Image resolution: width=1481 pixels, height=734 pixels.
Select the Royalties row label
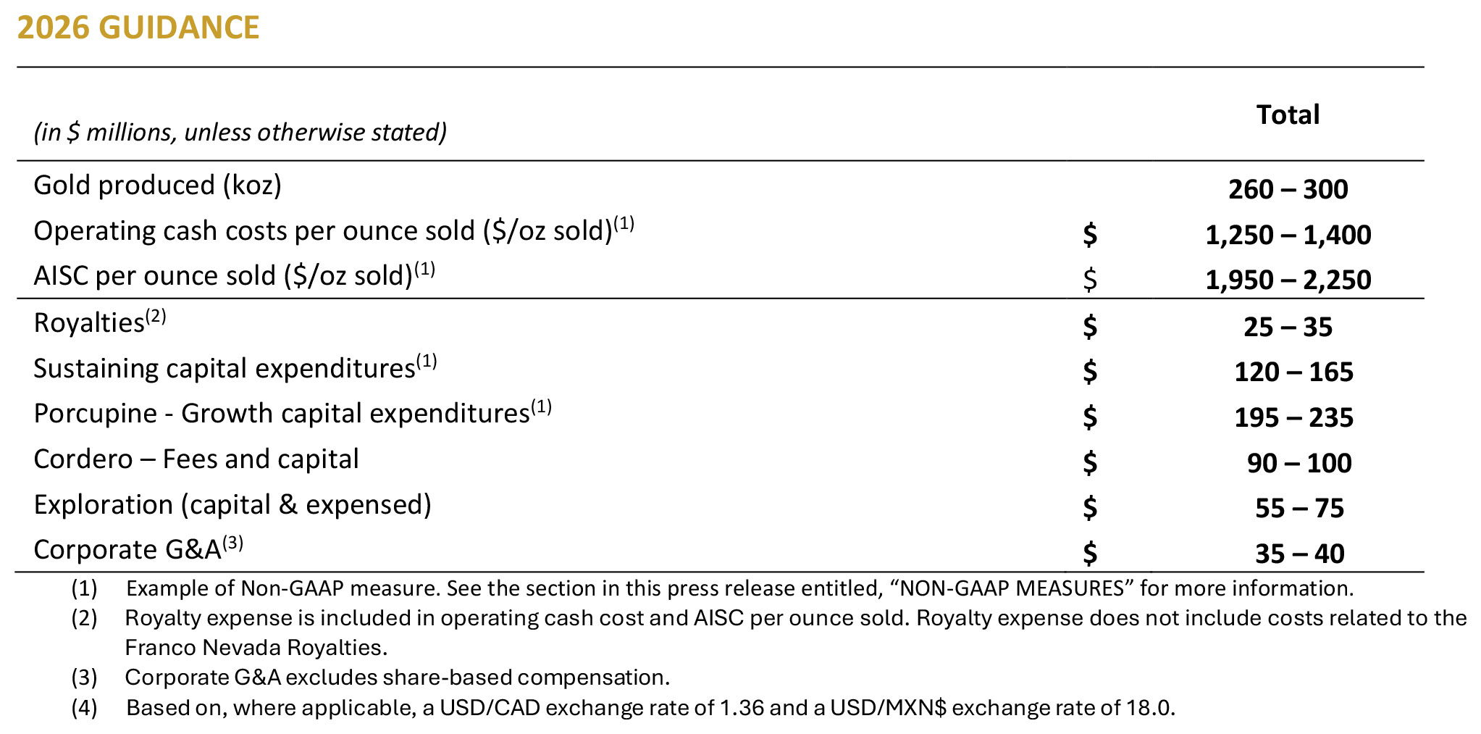[x=89, y=323]
